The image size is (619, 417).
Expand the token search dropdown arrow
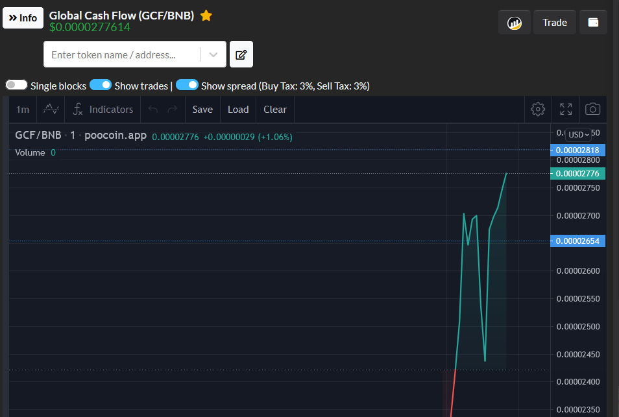tap(213, 54)
